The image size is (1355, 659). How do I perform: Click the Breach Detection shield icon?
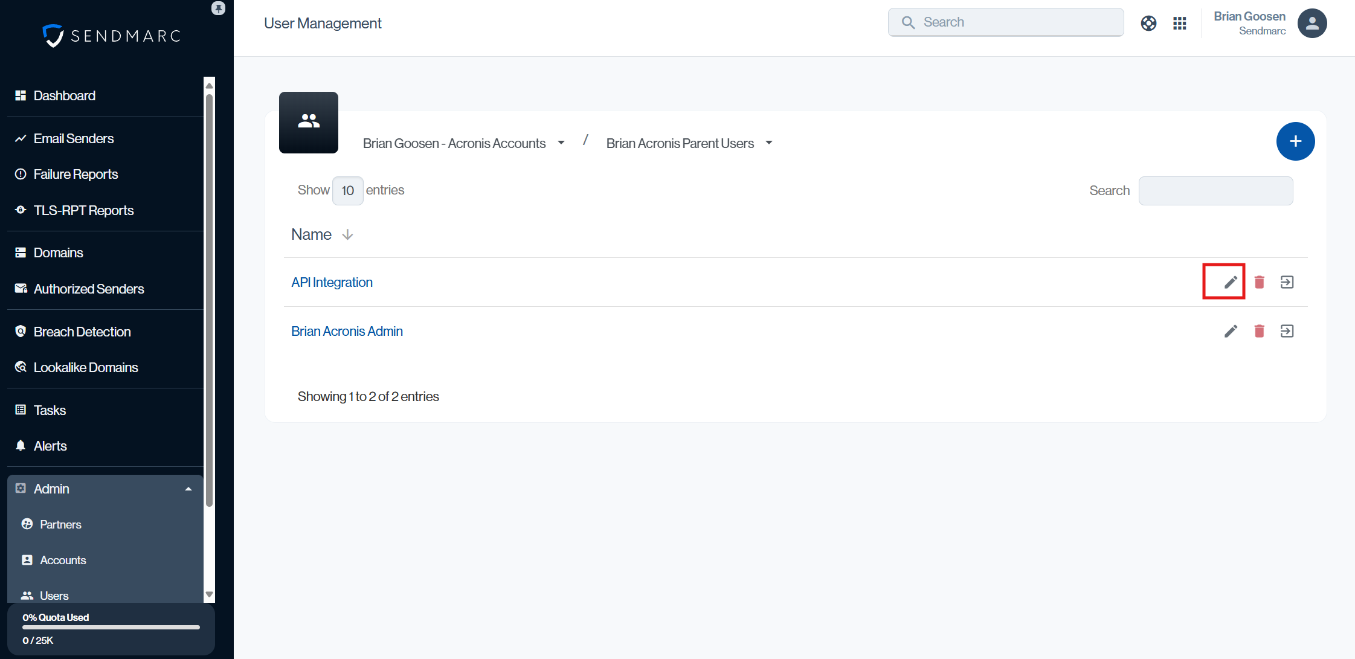[x=21, y=331]
